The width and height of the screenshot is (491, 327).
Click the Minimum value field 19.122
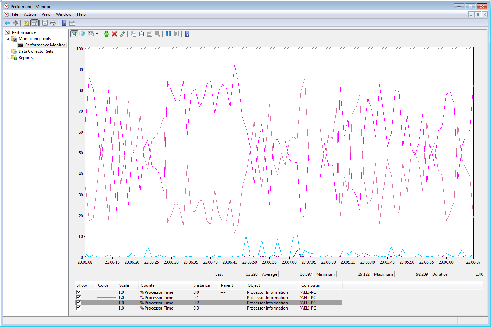click(353, 274)
